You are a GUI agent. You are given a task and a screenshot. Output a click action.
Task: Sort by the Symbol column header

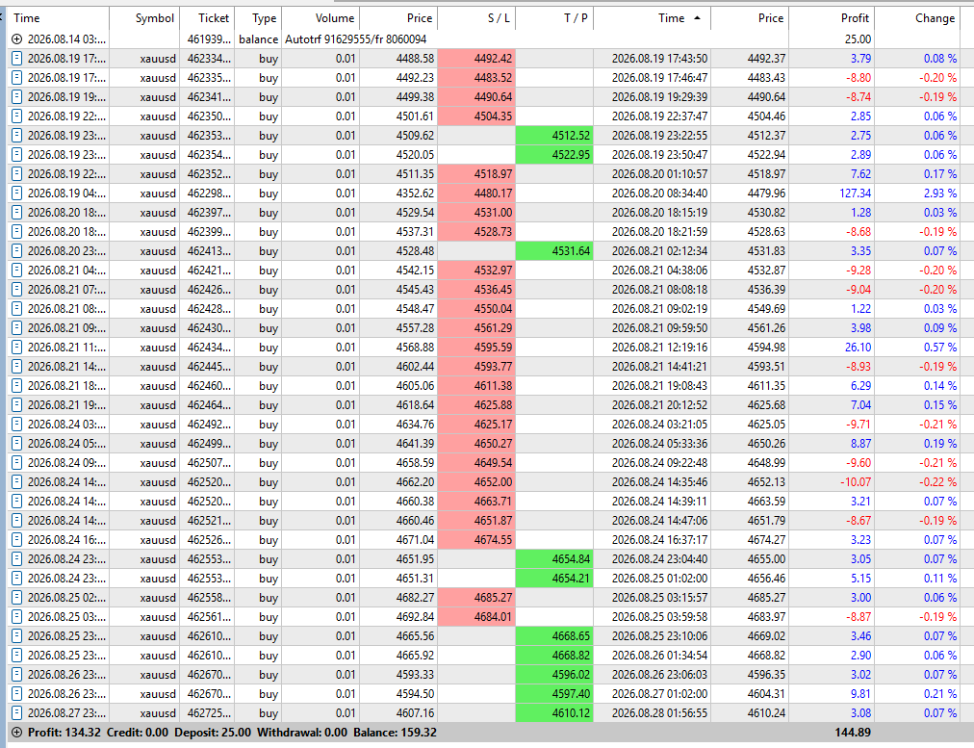point(144,18)
